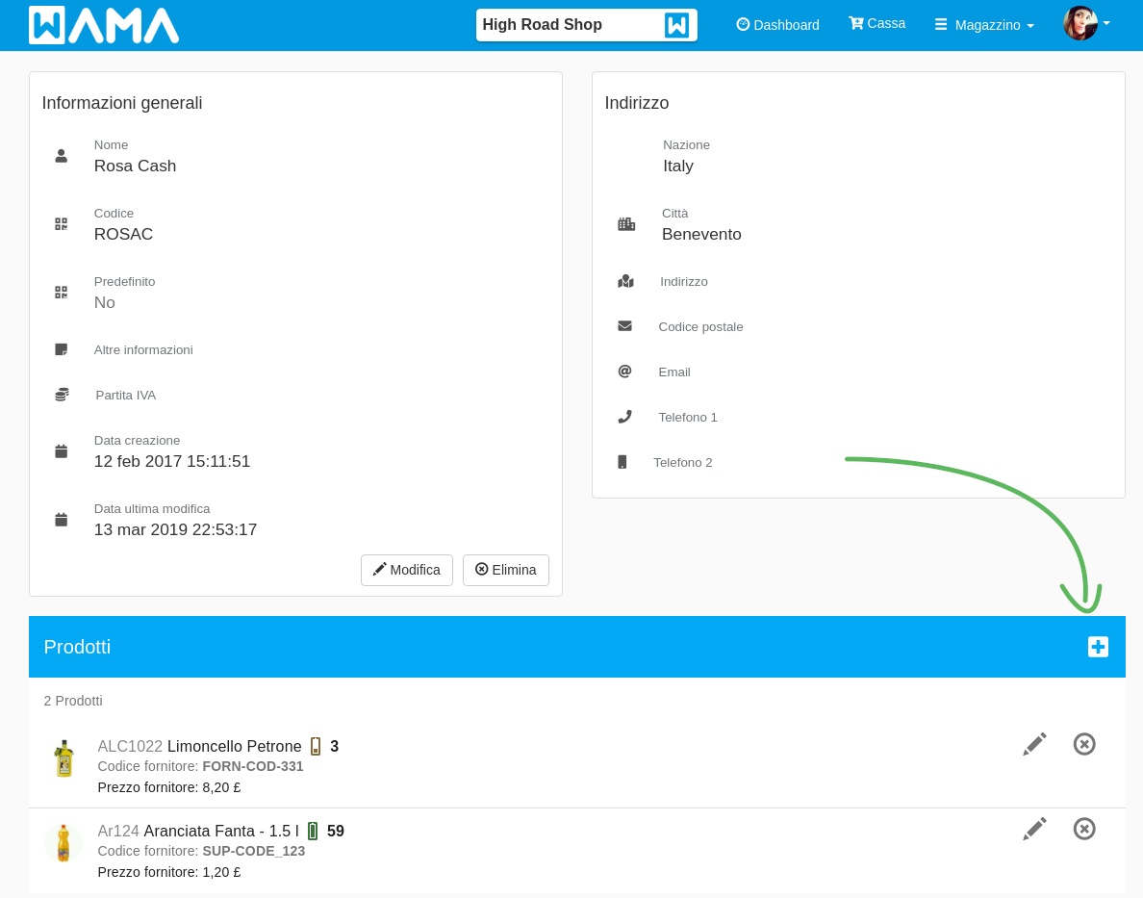The image size is (1143, 898).
Task: Click the envelope icon beside Codice postale
Action: point(624,326)
